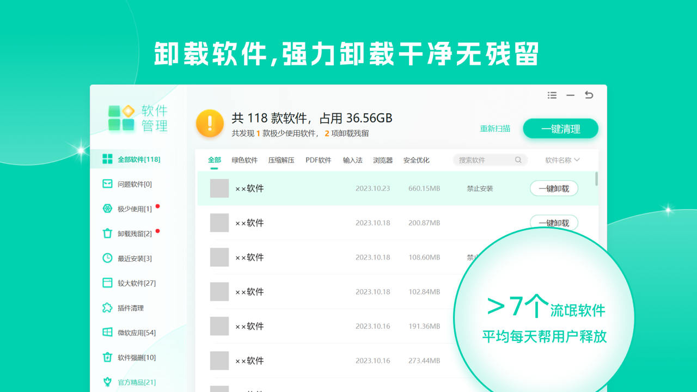This screenshot has height=392, width=697.
Task: Expand the 软件名称 sort dropdown
Action: point(563,160)
